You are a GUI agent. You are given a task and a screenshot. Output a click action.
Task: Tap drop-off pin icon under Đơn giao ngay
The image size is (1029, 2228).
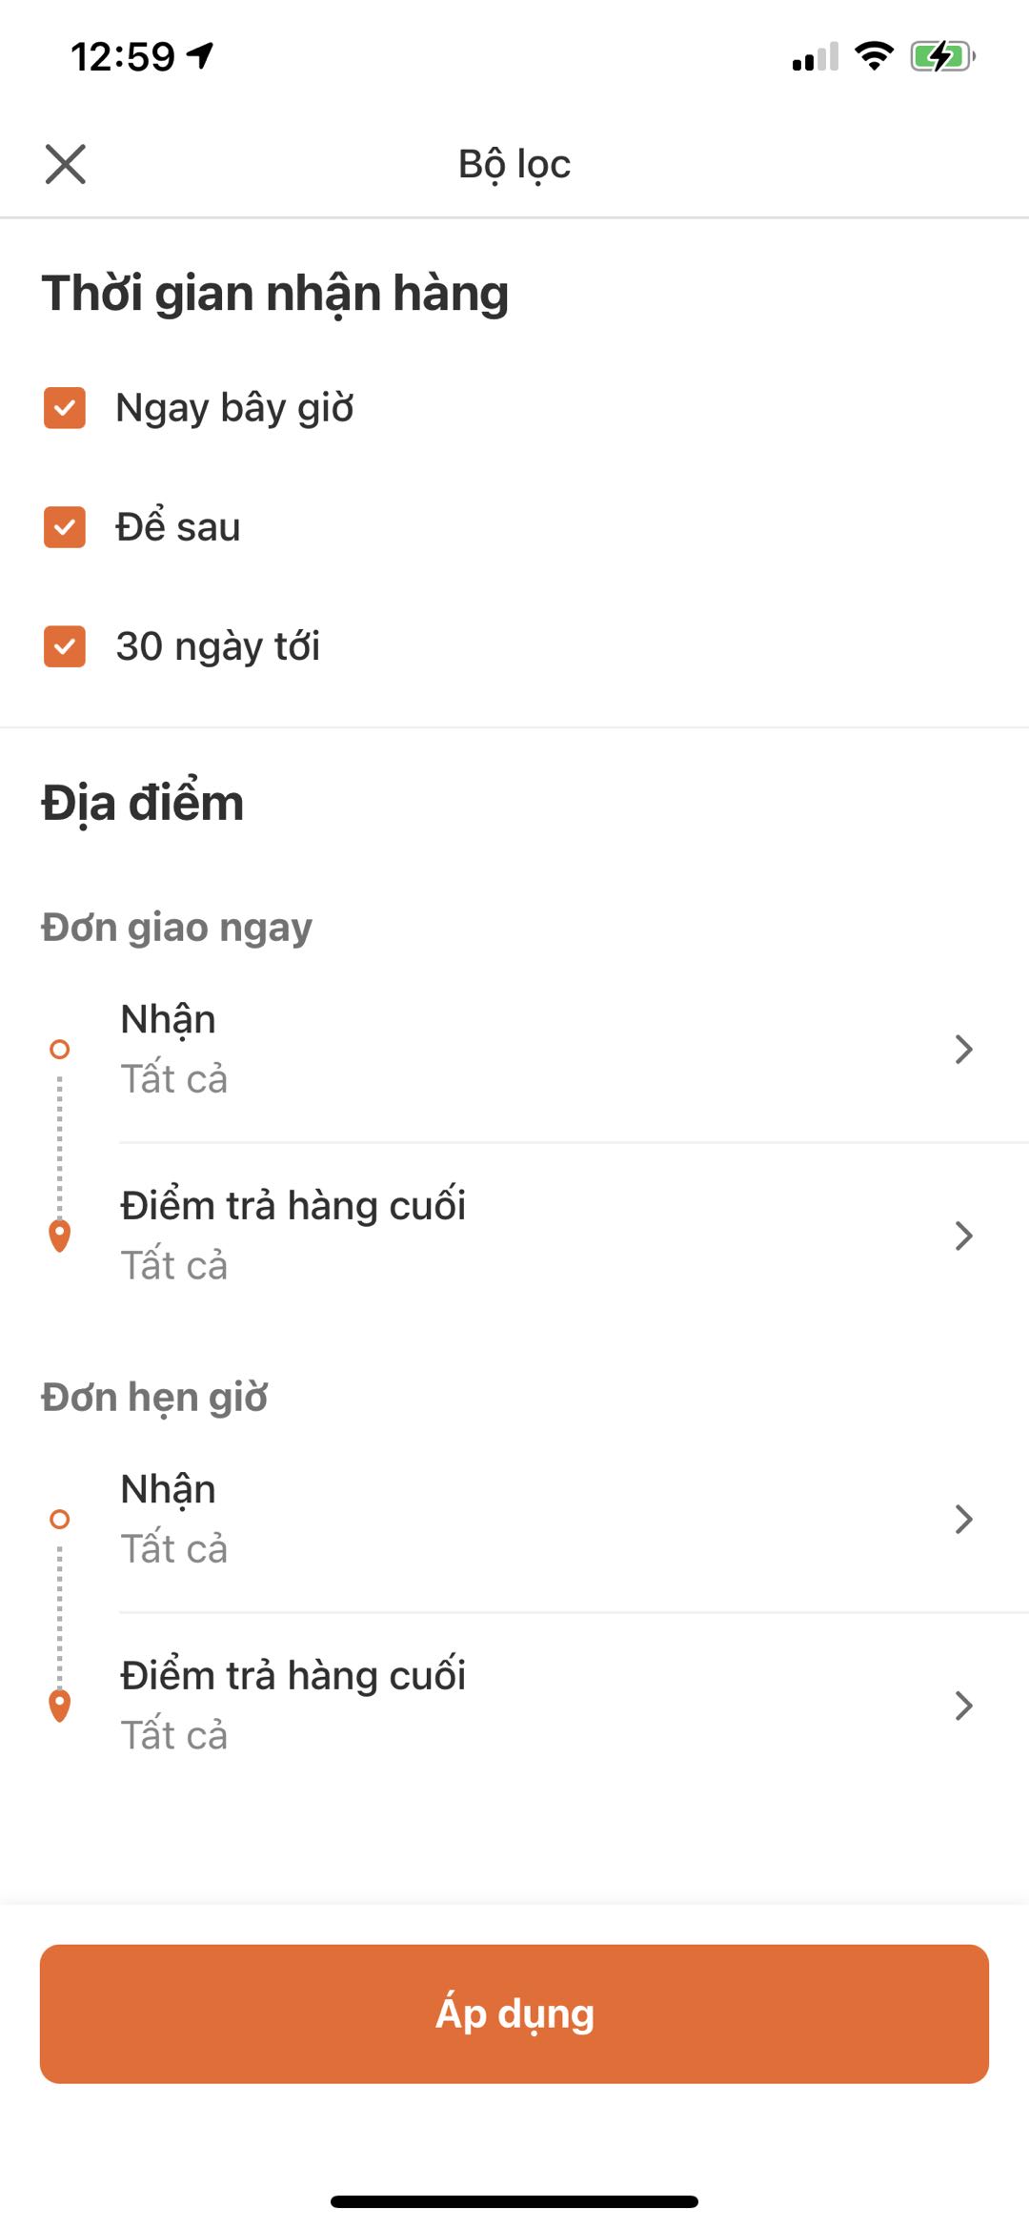coord(59,1236)
